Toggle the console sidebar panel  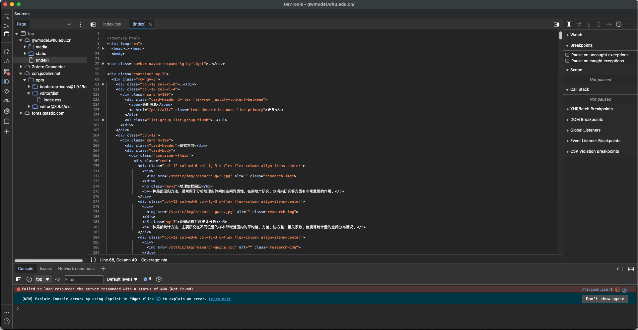point(19,279)
